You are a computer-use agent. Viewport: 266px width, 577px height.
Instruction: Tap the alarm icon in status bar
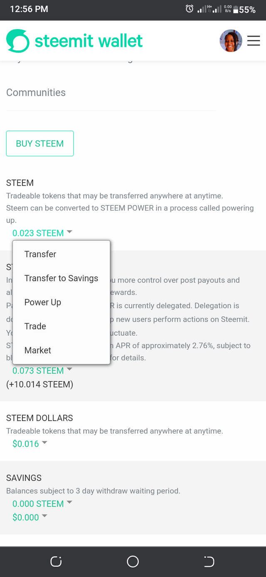(190, 9)
